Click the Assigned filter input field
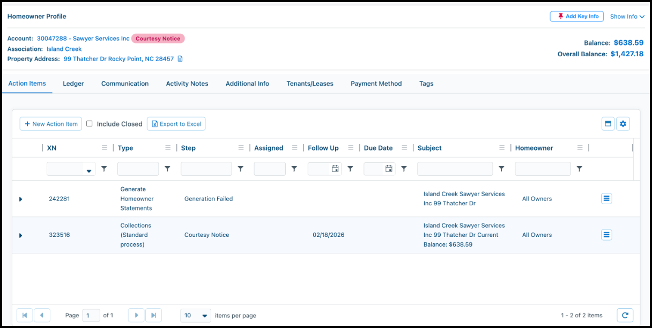 click(x=270, y=169)
